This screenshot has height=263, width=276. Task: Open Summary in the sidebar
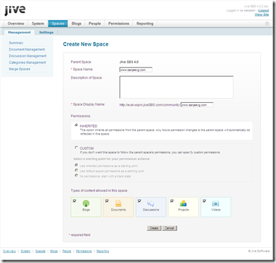16,43
